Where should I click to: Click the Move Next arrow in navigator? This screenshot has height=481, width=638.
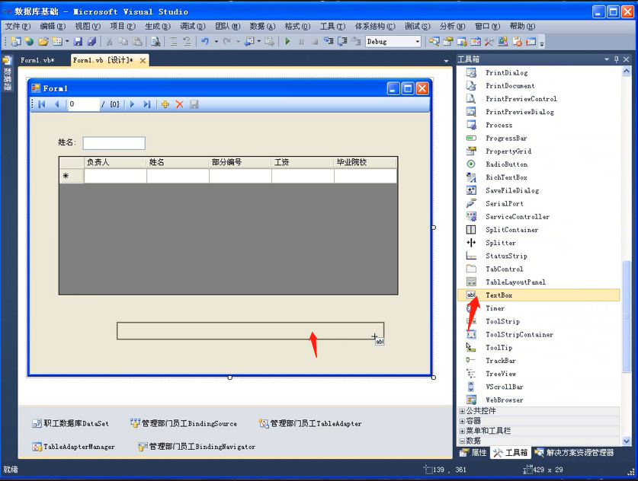(x=132, y=104)
